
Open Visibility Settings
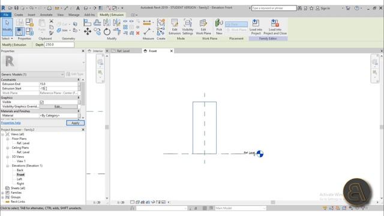[188, 27]
